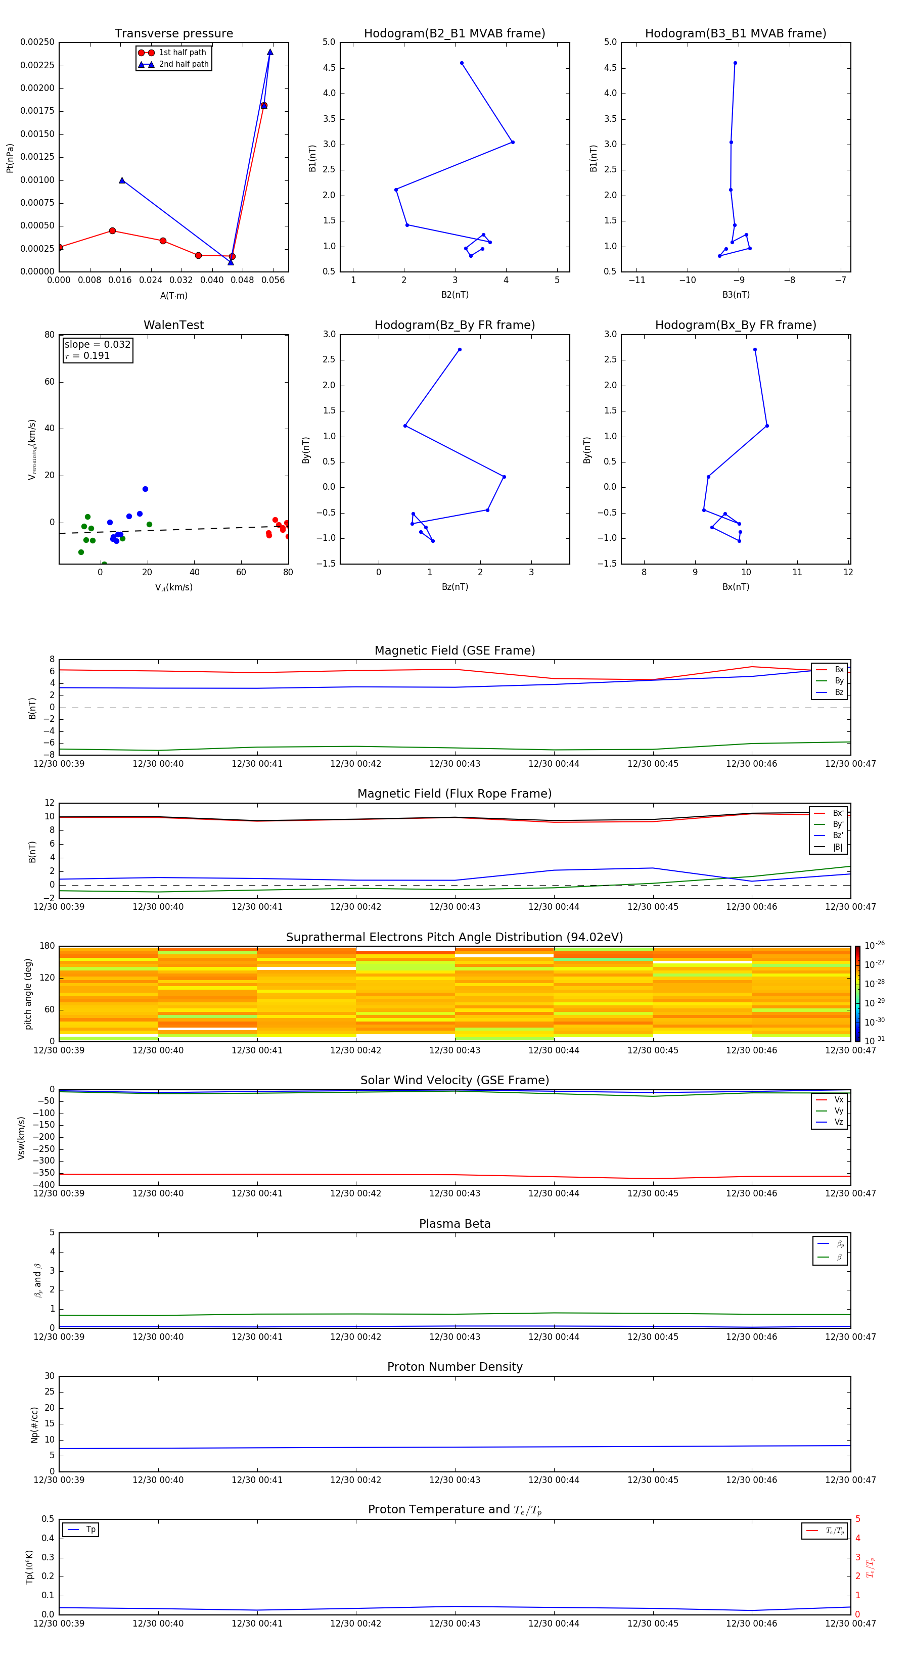
Task: Select the "2nd half path" legend entry
Action: pyautogui.click(x=173, y=64)
